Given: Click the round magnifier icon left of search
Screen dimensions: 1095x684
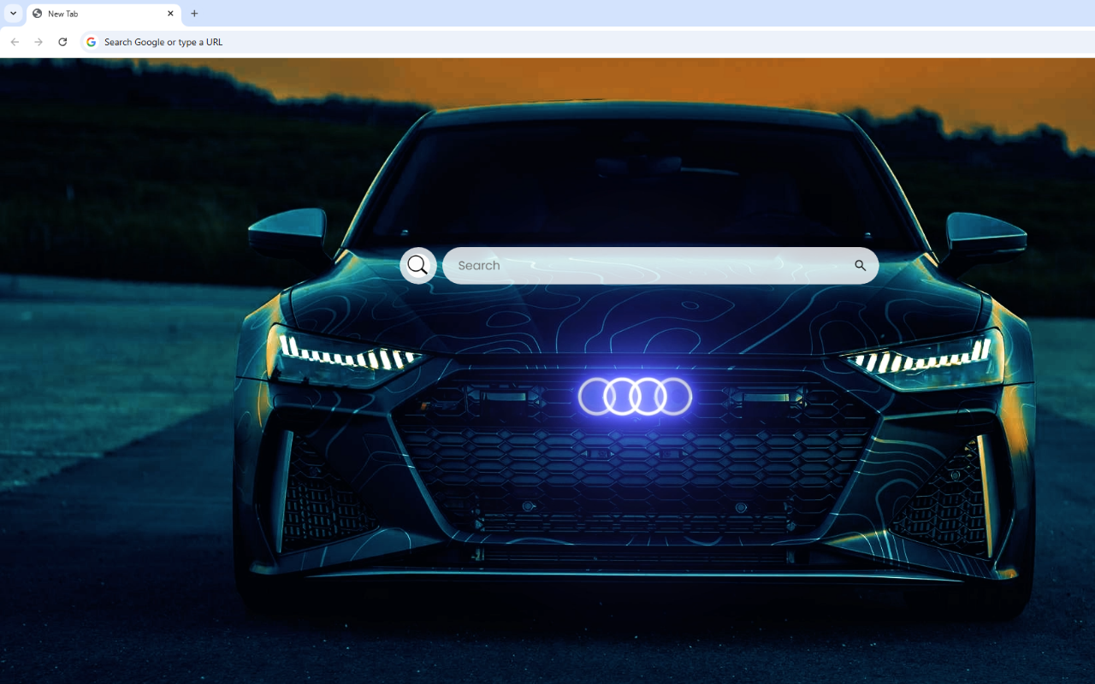Looking at the screenshot, I should (418, 266).
